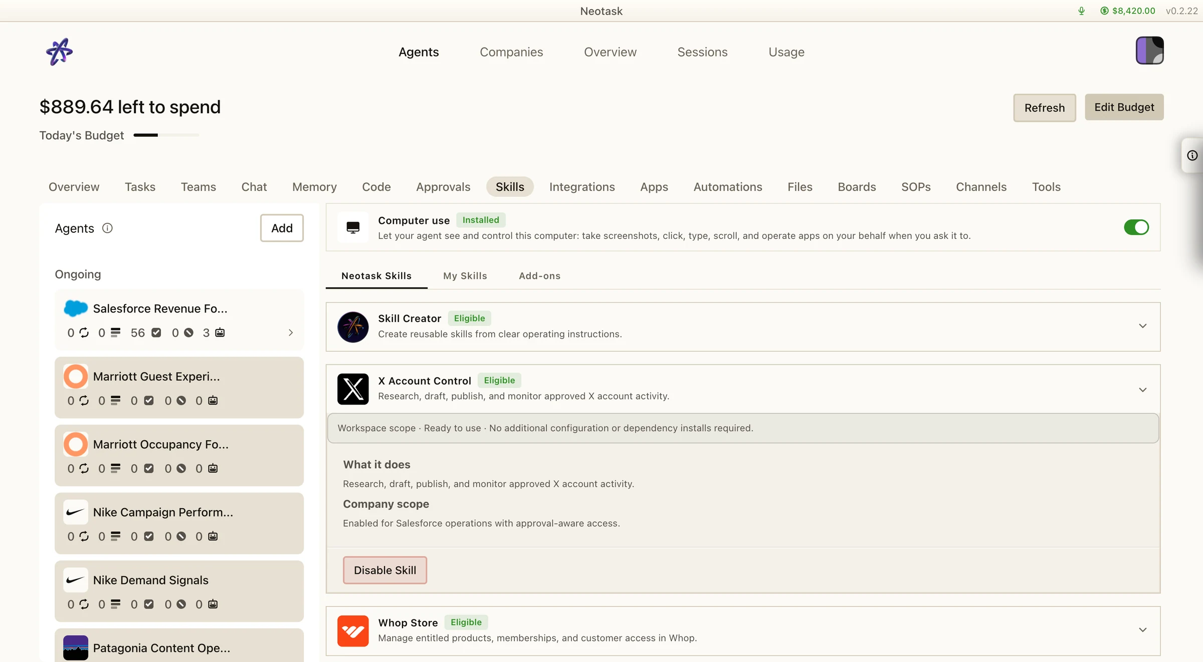The height and width of the screenshot is (662, 1203).
Task: Click the Eligible badge on Whop Store
Action: coord(466,622)
